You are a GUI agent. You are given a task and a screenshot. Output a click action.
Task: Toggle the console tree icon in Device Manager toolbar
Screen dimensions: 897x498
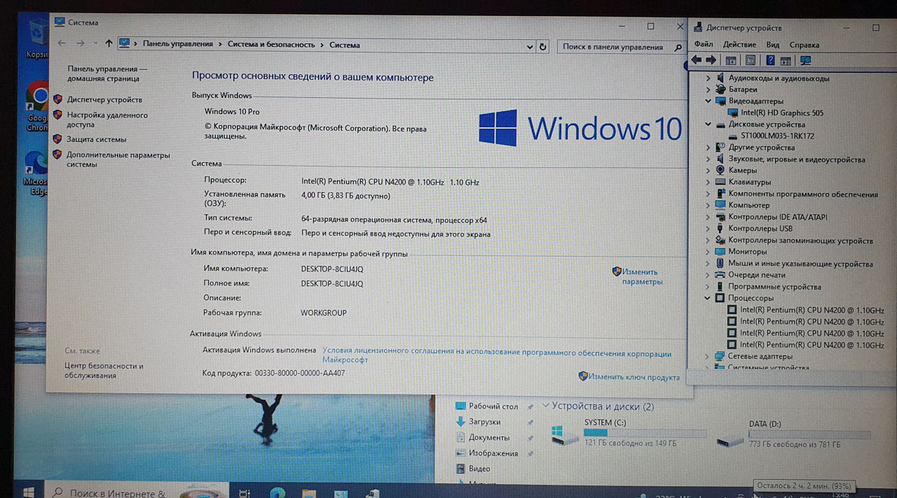click(x=731, y=61)
